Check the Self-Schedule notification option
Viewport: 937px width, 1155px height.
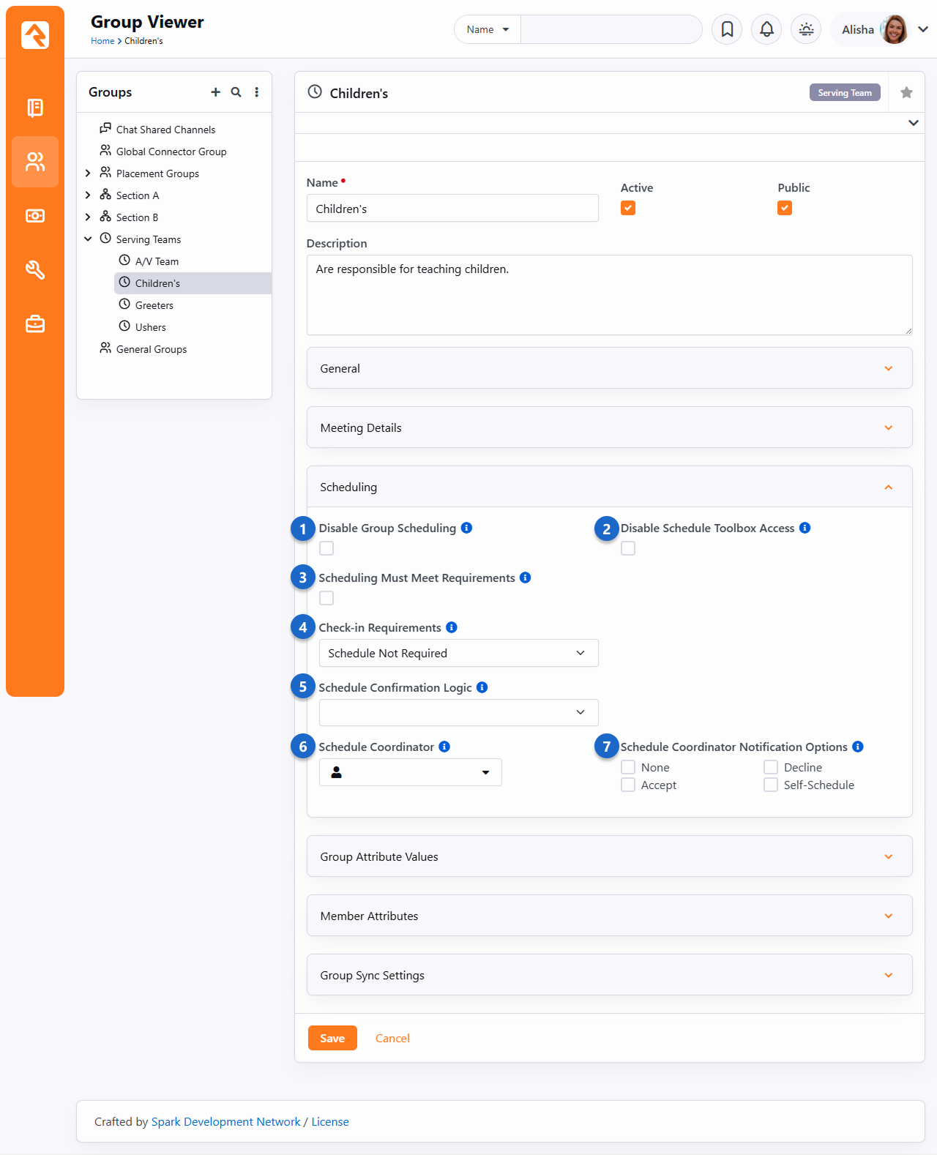coord(771,785)
